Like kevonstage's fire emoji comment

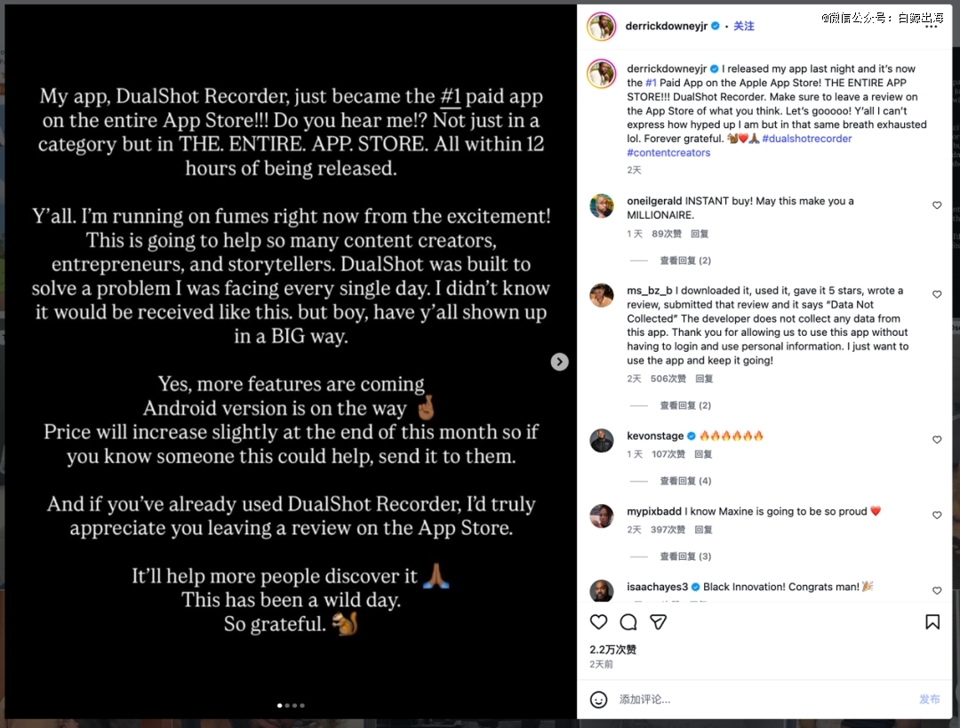coord(937,440)
